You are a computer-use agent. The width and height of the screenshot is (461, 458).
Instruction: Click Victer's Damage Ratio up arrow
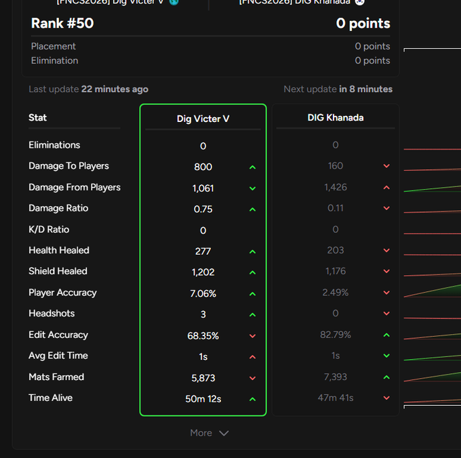point(252,209)
